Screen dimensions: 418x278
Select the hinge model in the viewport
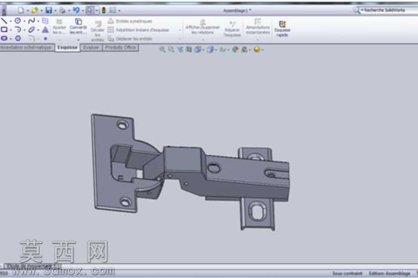click(190, 172)
